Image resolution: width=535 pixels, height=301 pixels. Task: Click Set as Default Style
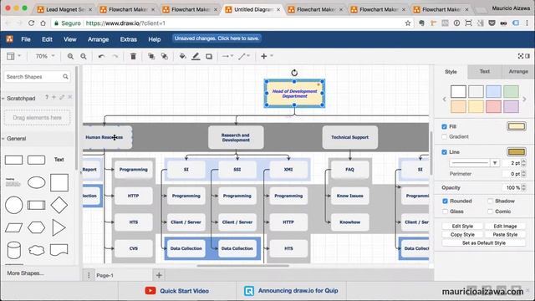tap(484, 243)
